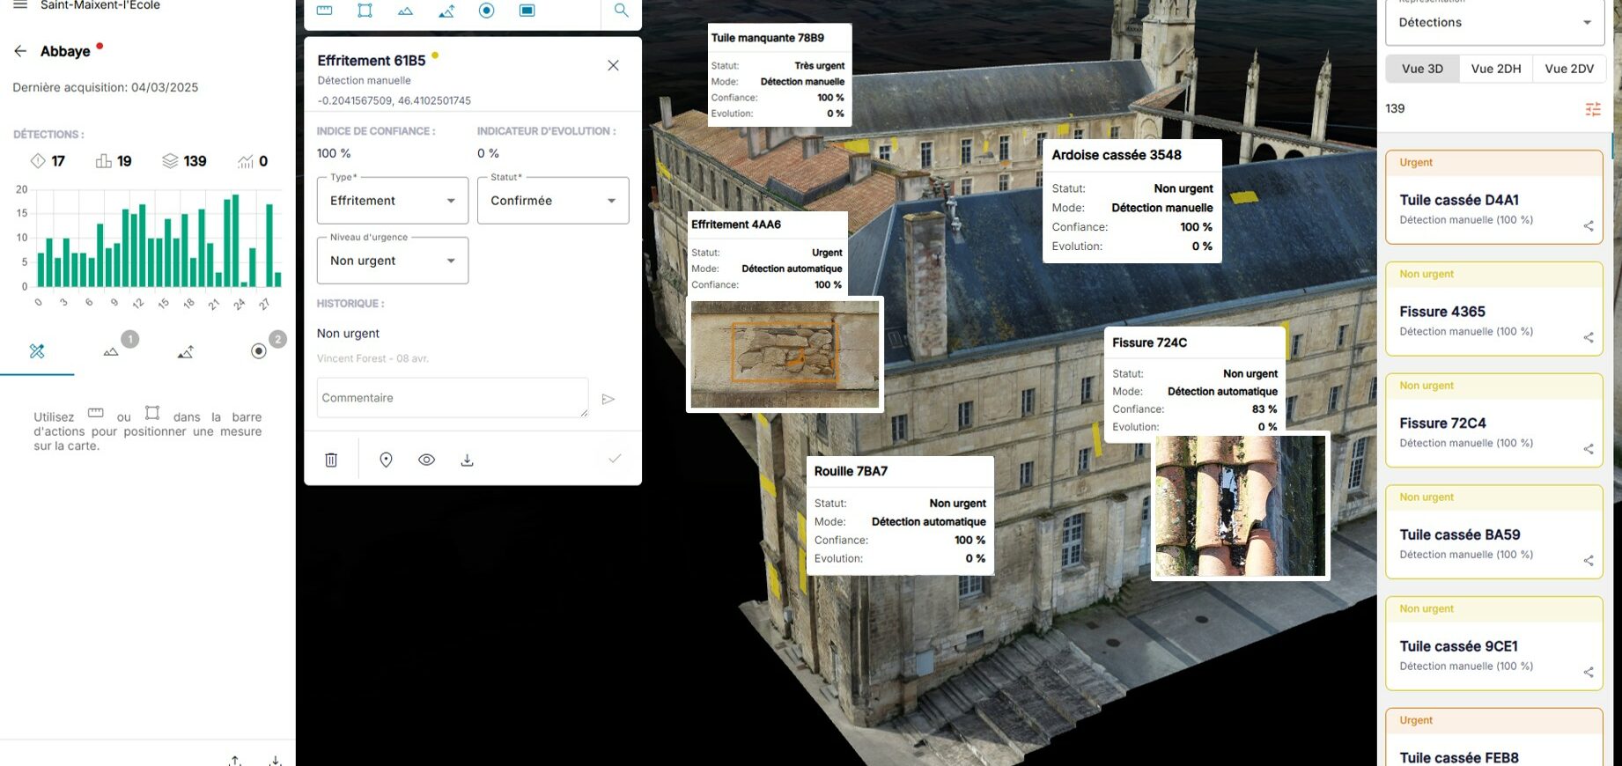The width and height of the screenshot is (1622, 766).
Task: Select the area measurement tool
Action: pos(365,11)
